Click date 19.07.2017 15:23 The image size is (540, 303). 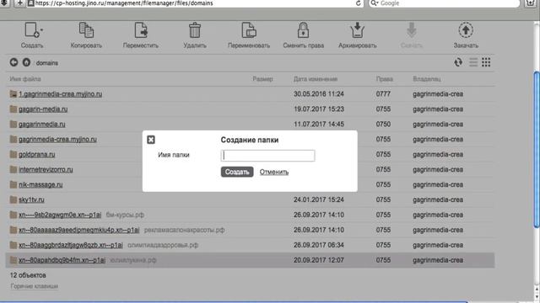tap(319, 109)
